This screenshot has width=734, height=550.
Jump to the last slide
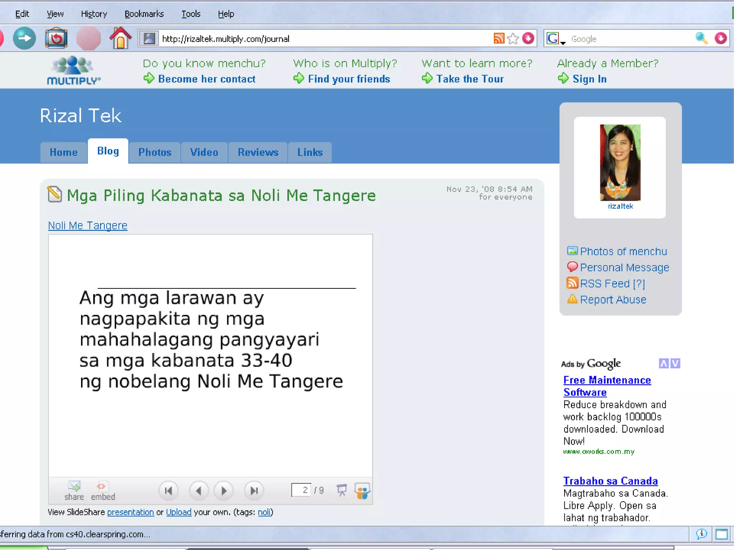pos(254,491)
